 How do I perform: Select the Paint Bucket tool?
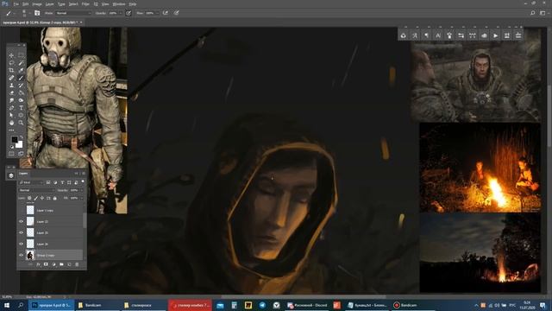tap(21, 92)
